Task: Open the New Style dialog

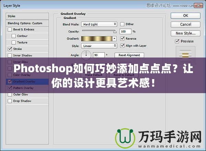Action: (185, 33)
